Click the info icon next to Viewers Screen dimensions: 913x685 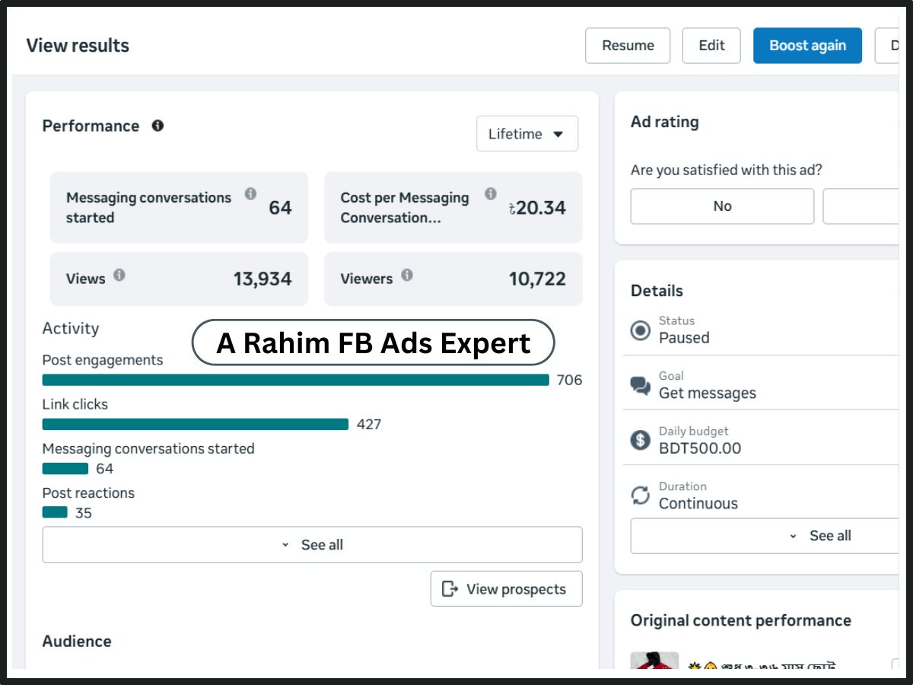407,275
